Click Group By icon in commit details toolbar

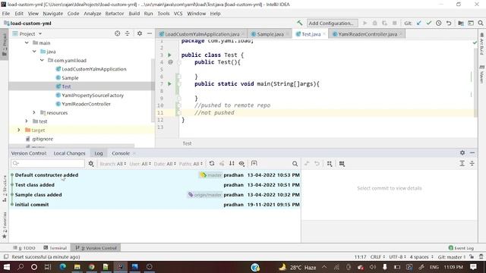click(330, 164)
